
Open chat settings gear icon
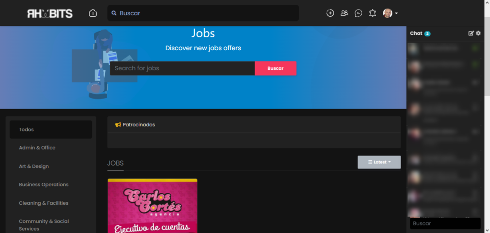478,33
